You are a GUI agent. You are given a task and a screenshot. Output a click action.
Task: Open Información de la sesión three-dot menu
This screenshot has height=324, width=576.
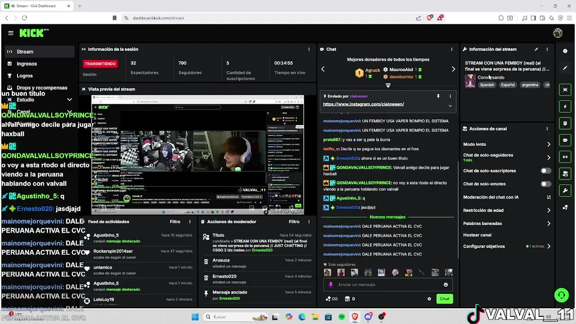[309, 49]
